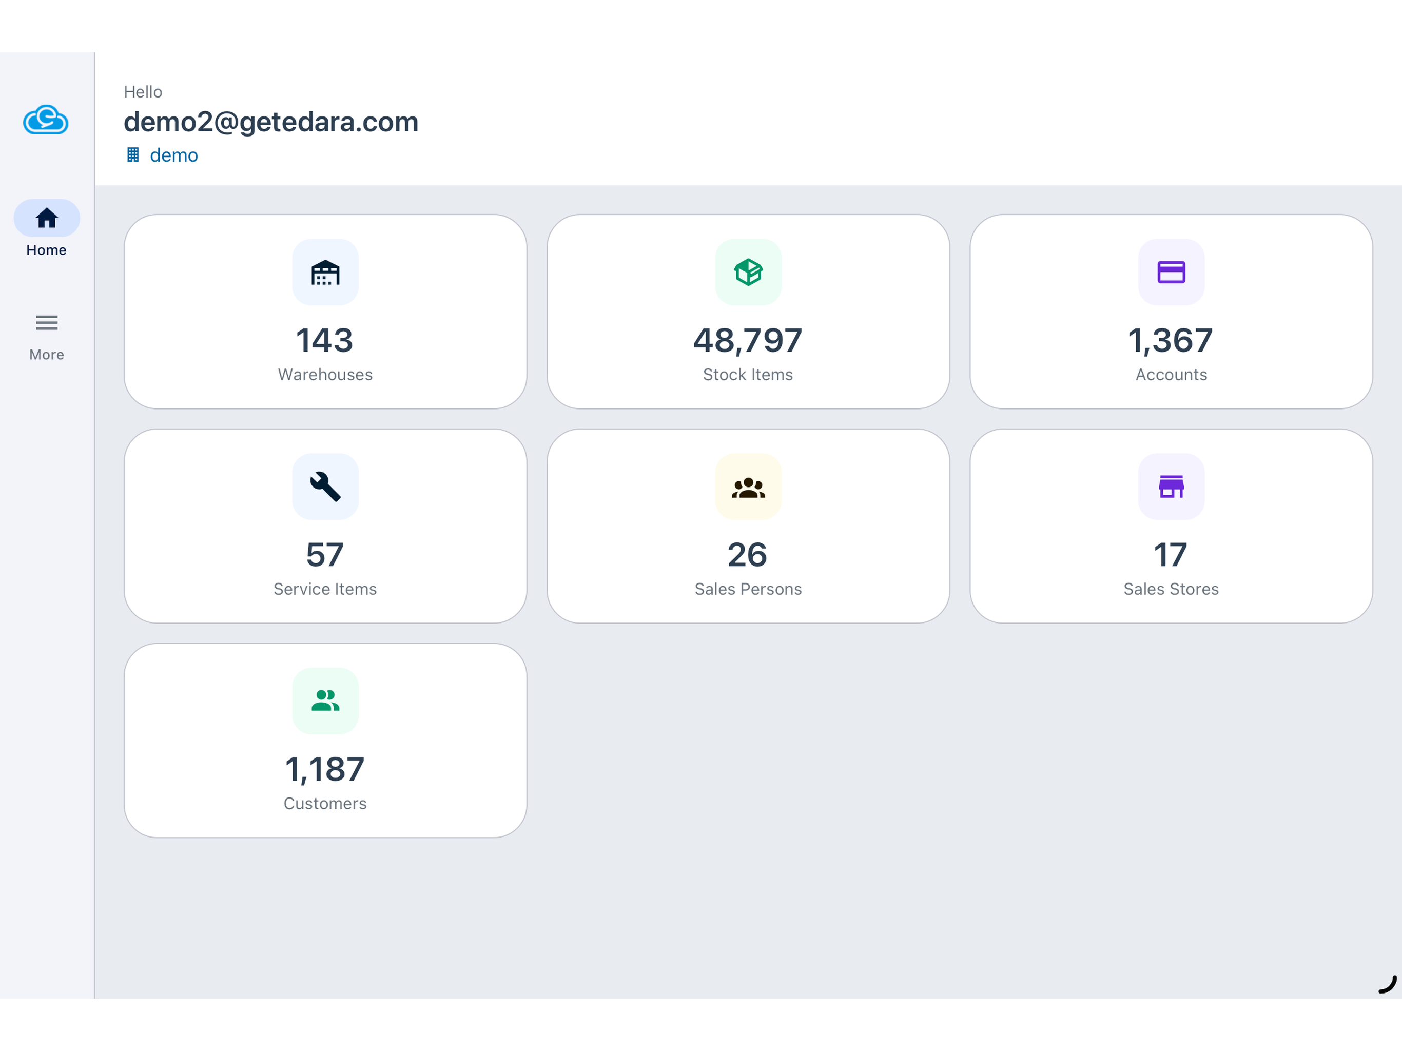Select the Home house icon
Viewport: 1402px width, 1051px height.
47,218
